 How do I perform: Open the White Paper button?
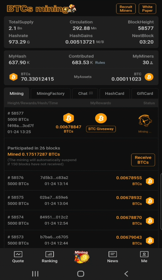147,9
